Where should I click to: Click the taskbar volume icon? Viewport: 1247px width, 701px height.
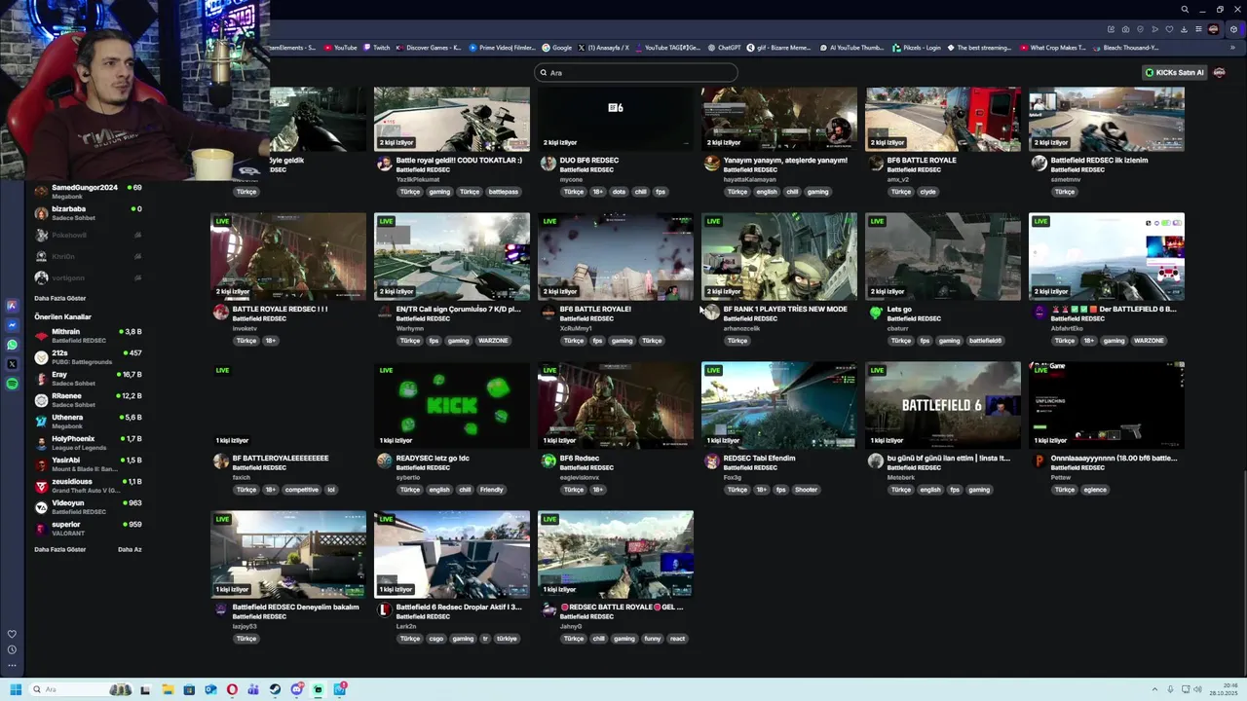(x=1197, y=689)
